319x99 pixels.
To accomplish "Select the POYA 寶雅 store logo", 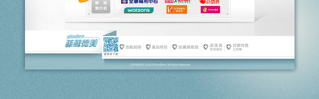I will tap(210, 10).
